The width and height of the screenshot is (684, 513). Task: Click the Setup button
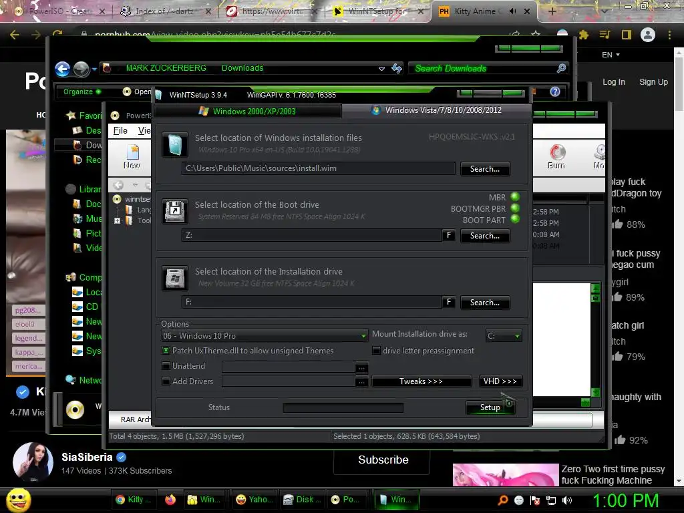[490, 407]
